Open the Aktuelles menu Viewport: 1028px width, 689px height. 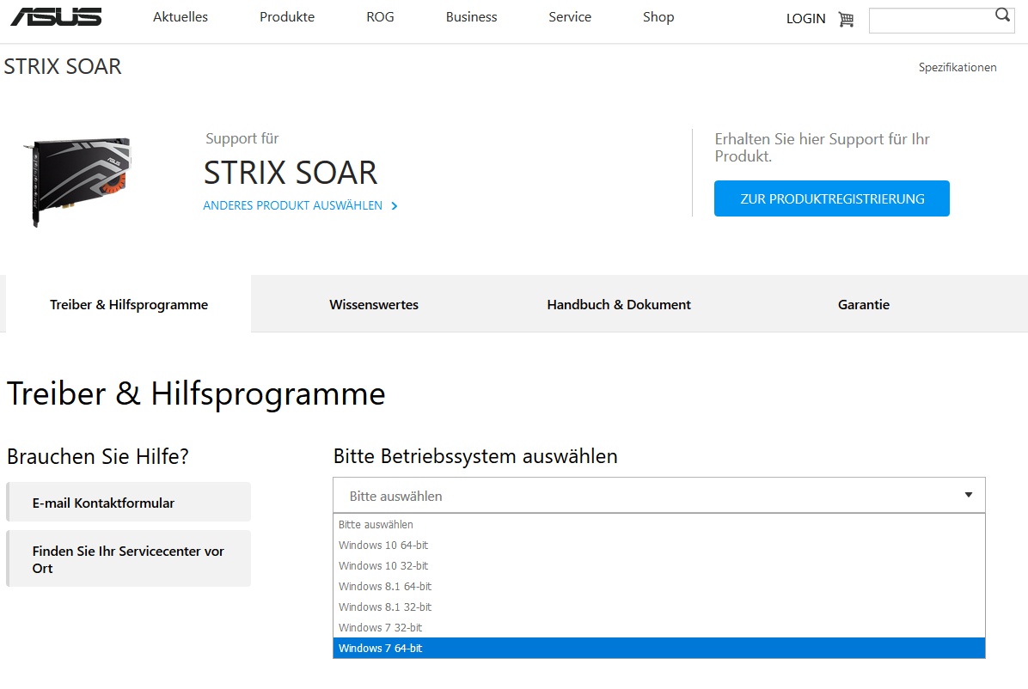(181, 17)
